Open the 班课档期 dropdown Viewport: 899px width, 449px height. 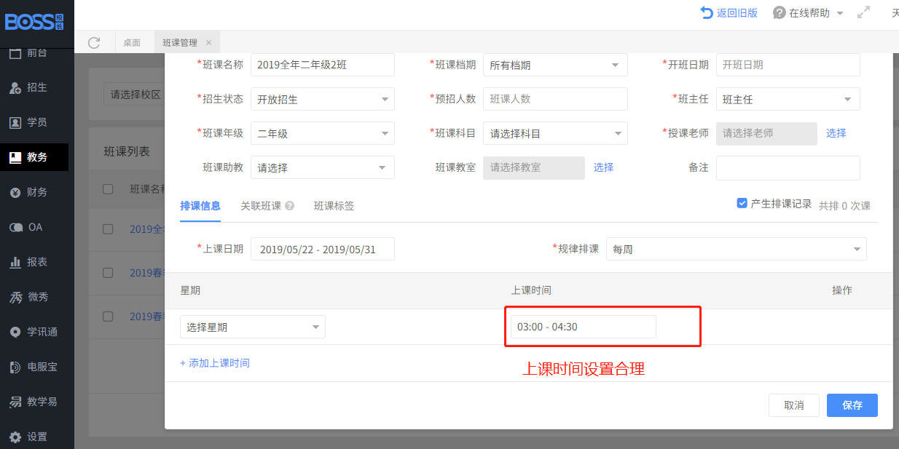[555, 65]
